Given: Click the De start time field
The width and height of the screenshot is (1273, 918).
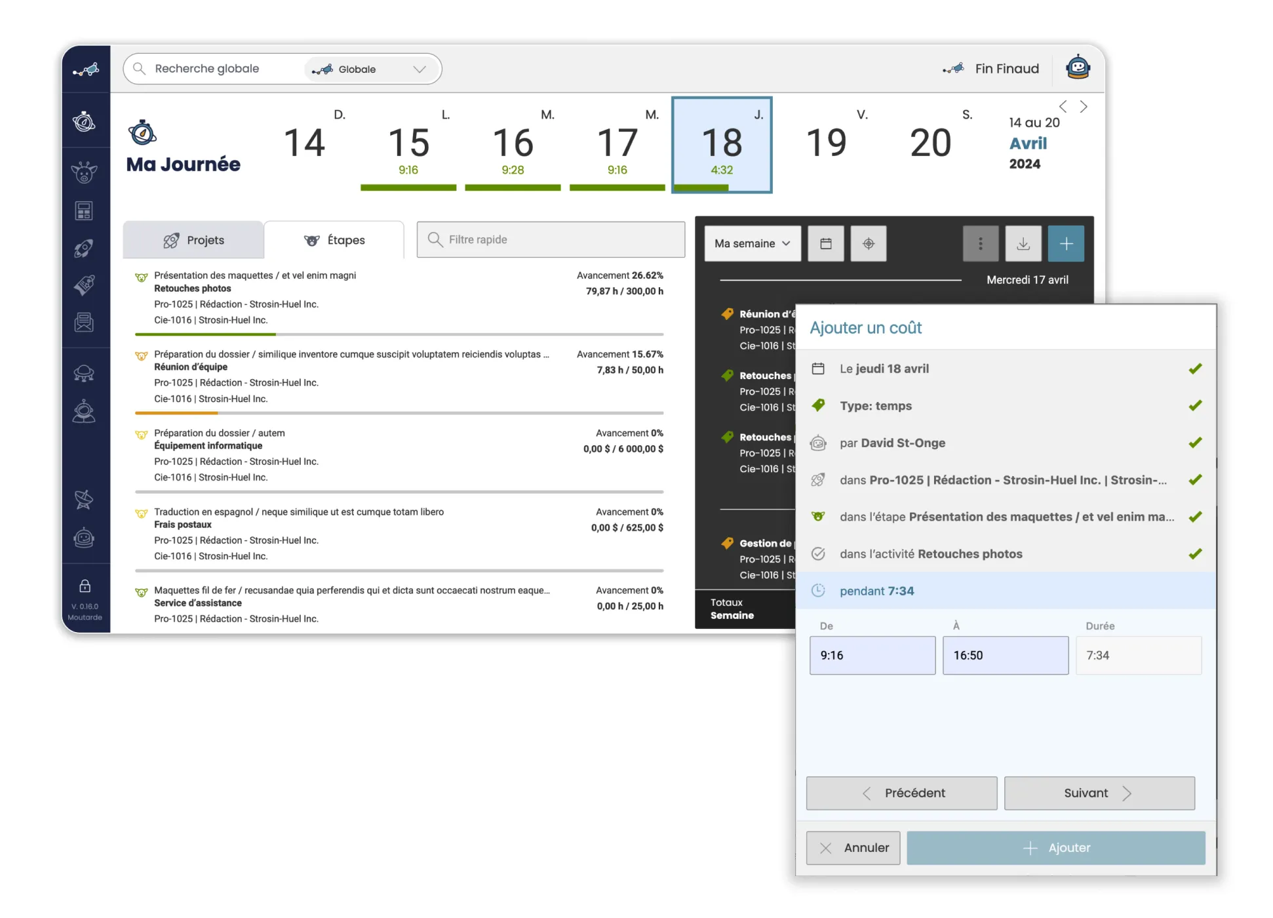Looking at the screenshot, I should point(872,655).
